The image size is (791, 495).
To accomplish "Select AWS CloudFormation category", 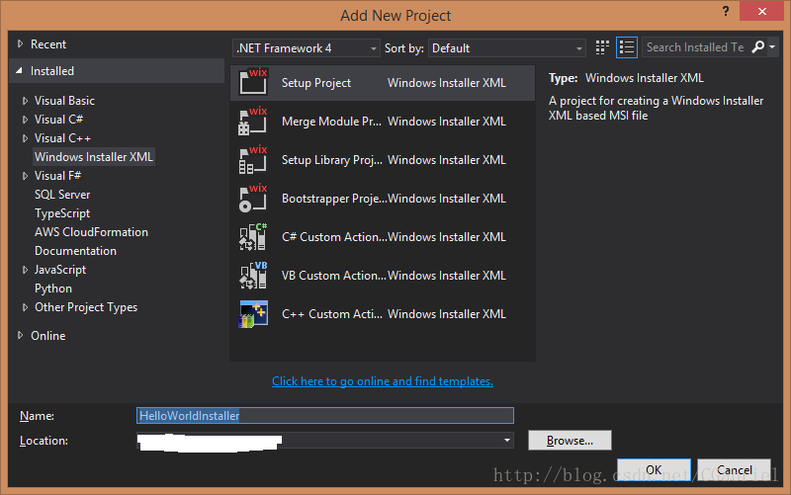I will tap(91, 232).
